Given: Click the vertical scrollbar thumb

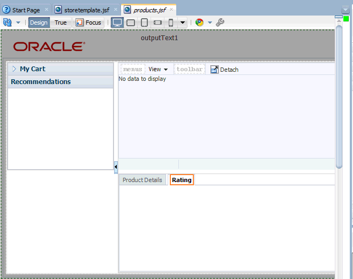Looking at the screenshot, I should (339, 97).
